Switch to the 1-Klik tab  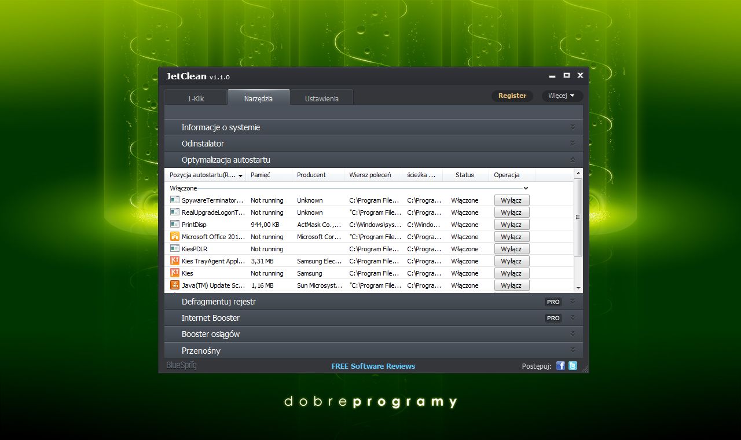[x=196, y=98]
